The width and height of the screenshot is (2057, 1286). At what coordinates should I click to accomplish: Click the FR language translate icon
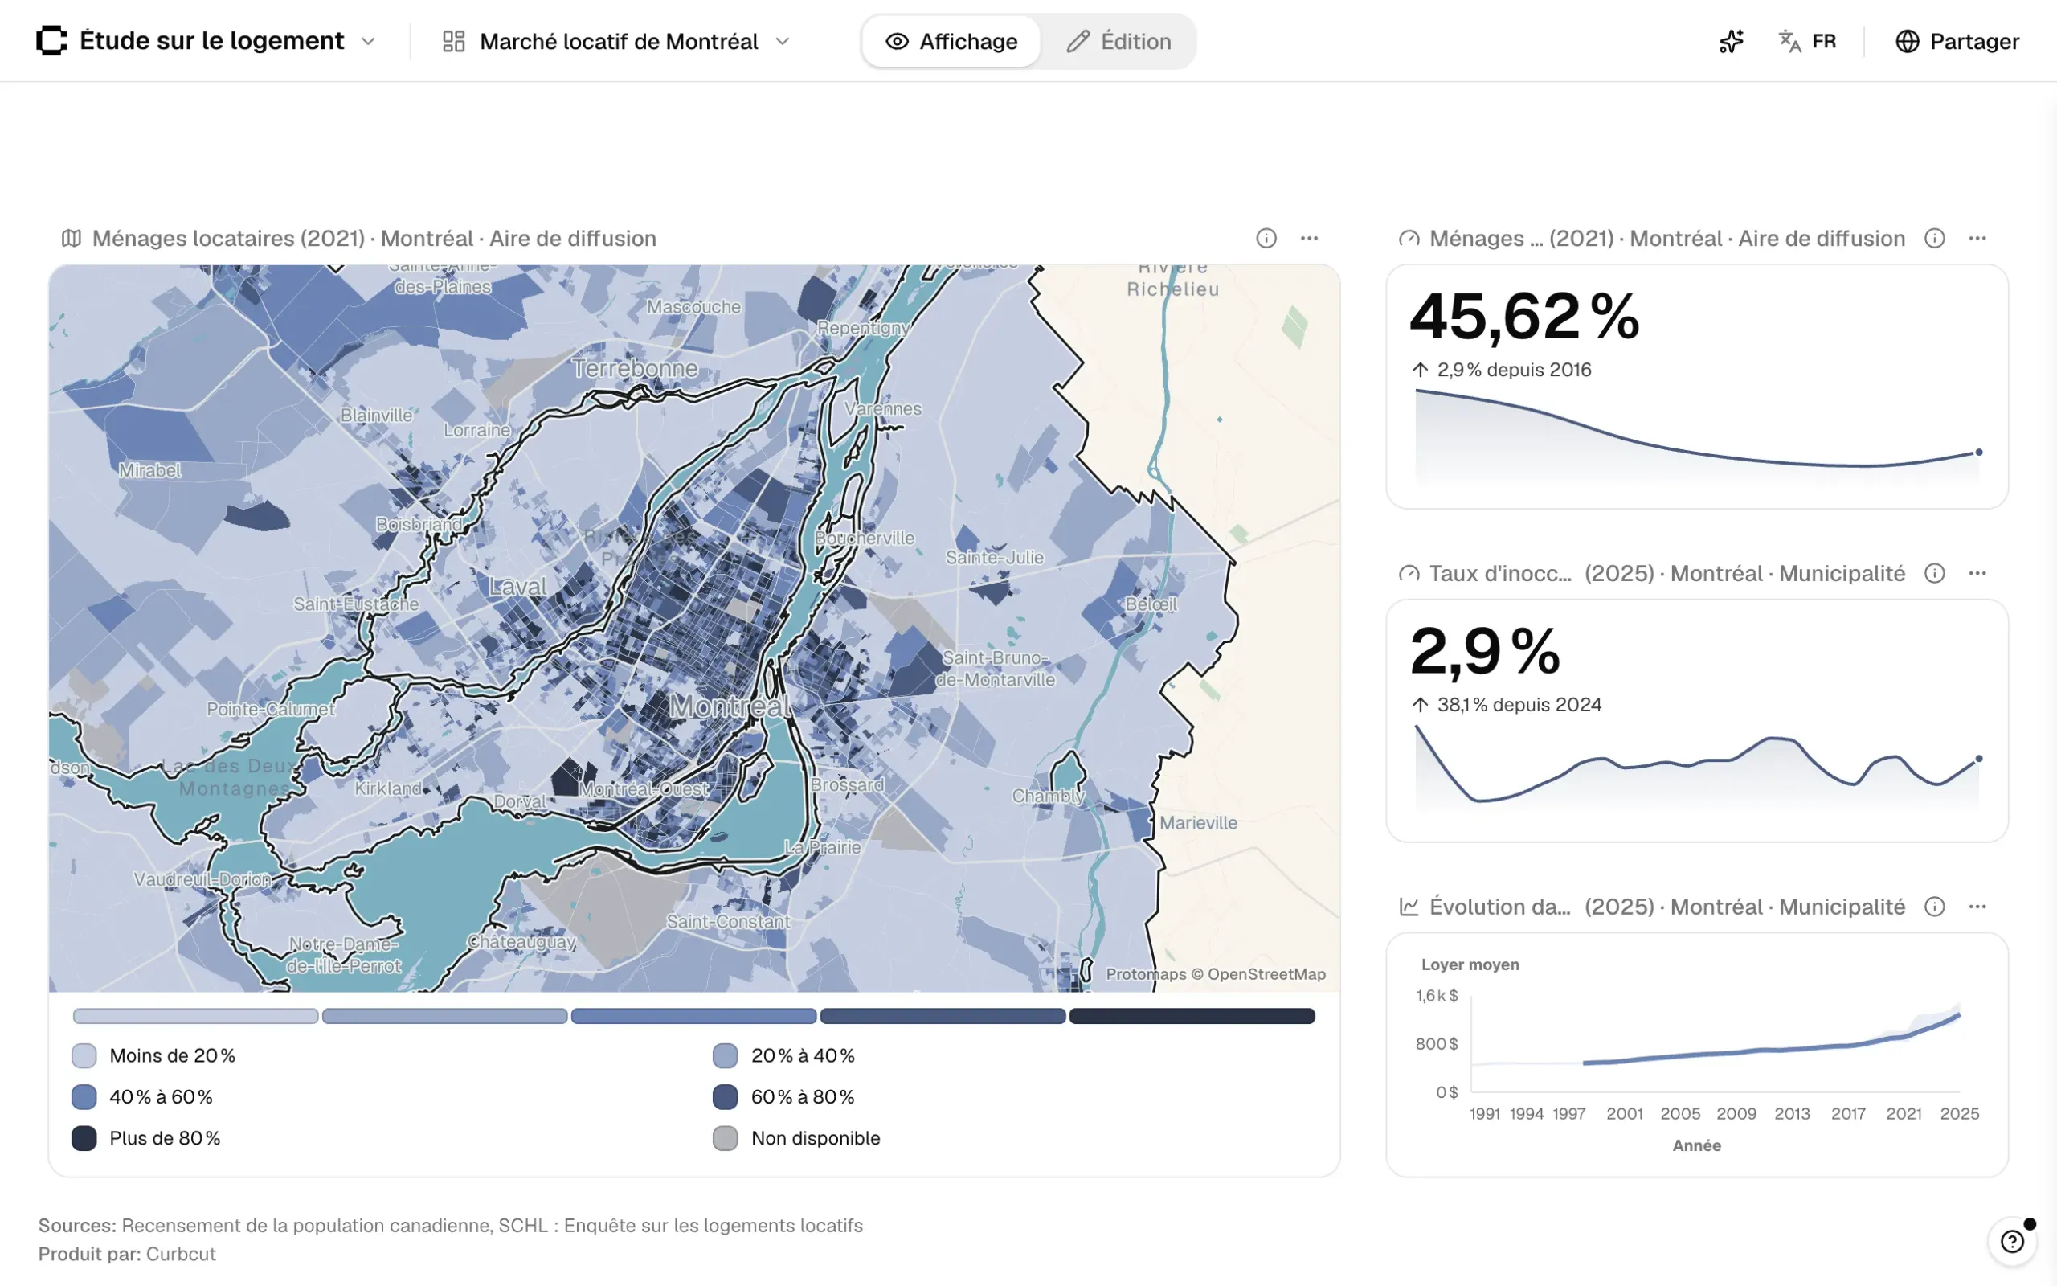pyautogui.click(x=1789, y=41)
